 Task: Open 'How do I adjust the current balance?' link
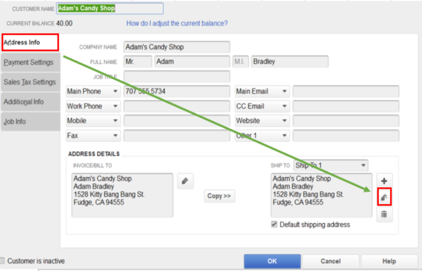177,24
